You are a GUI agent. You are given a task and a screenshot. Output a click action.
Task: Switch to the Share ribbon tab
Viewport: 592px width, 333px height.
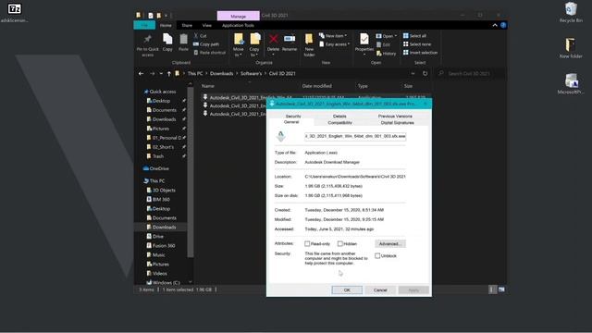click(x=187, y=25)
